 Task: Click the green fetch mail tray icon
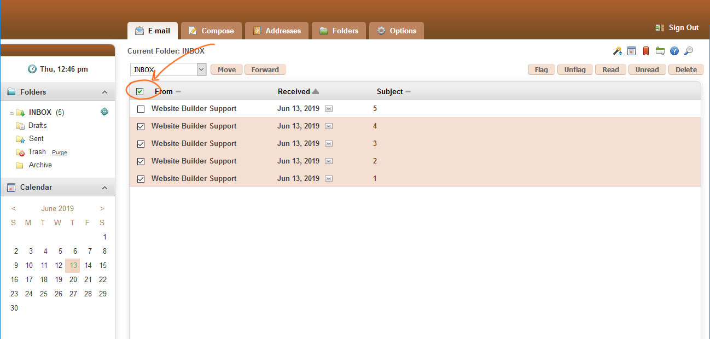(x=660, y=51)
